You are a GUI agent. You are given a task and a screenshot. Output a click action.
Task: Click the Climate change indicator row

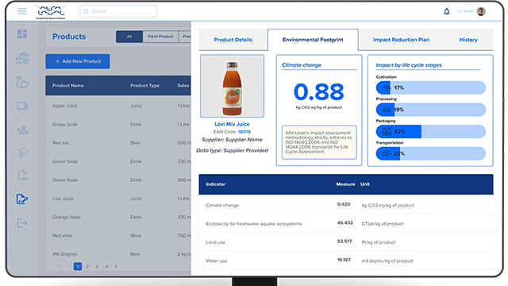coord(347,205)
